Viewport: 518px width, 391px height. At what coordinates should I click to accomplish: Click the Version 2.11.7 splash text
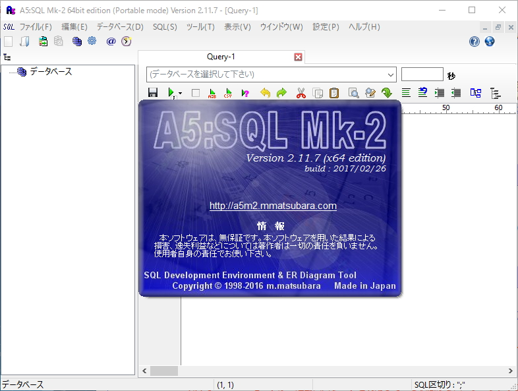tap(316, 158)
